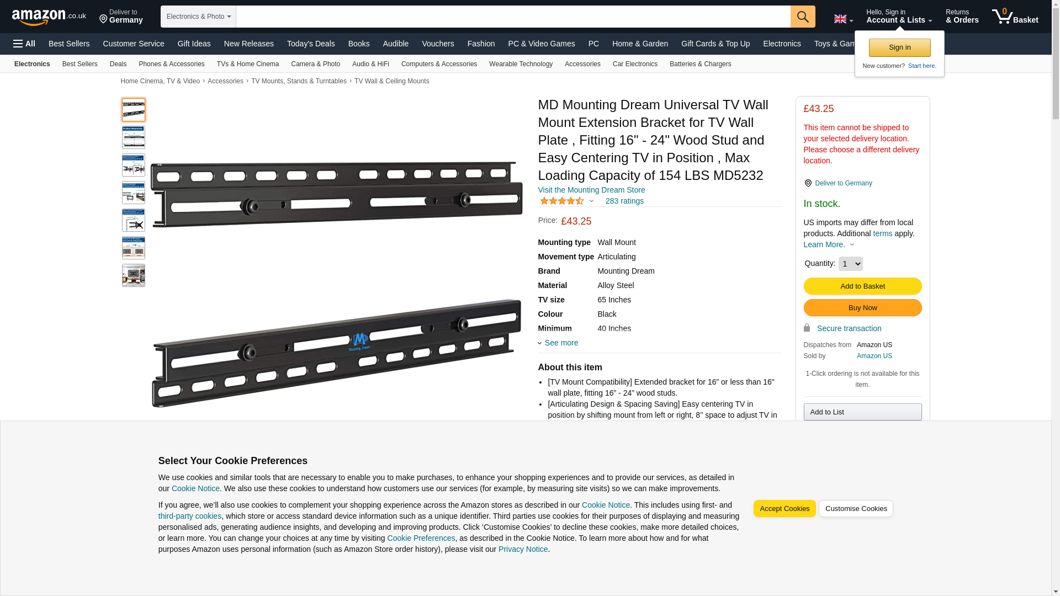The image size is (1060, 596).
Task: Click the star rating icons
Action: click(x=562, y=201)
